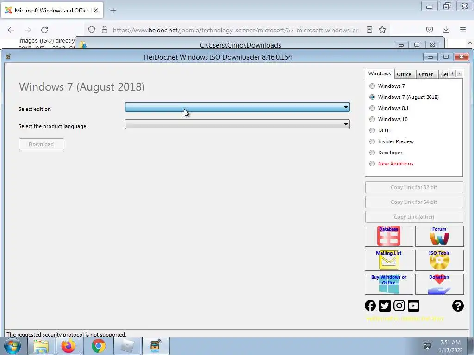Open the Database icon button

[389, 236]
